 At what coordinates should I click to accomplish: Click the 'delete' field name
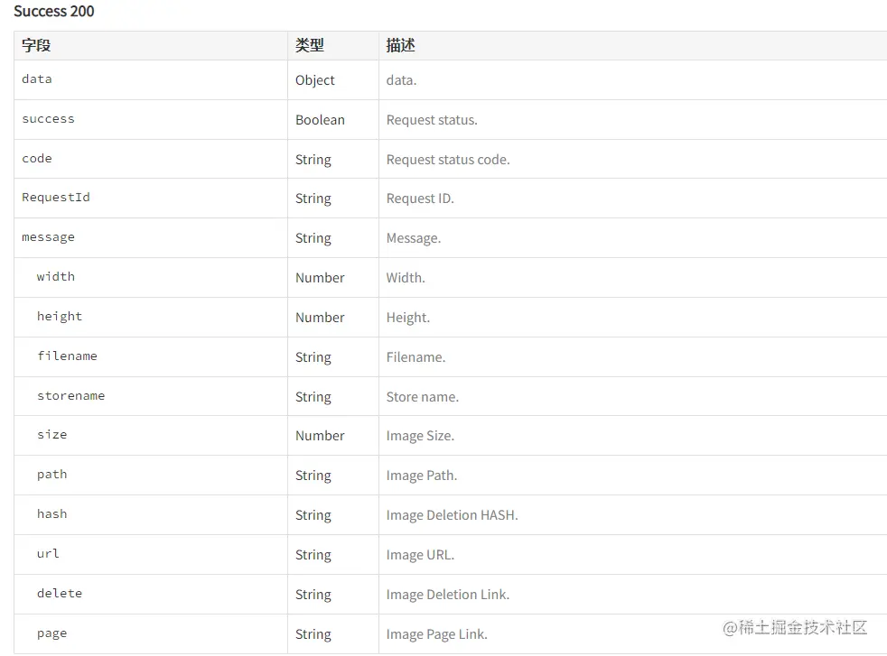(60, 594)
